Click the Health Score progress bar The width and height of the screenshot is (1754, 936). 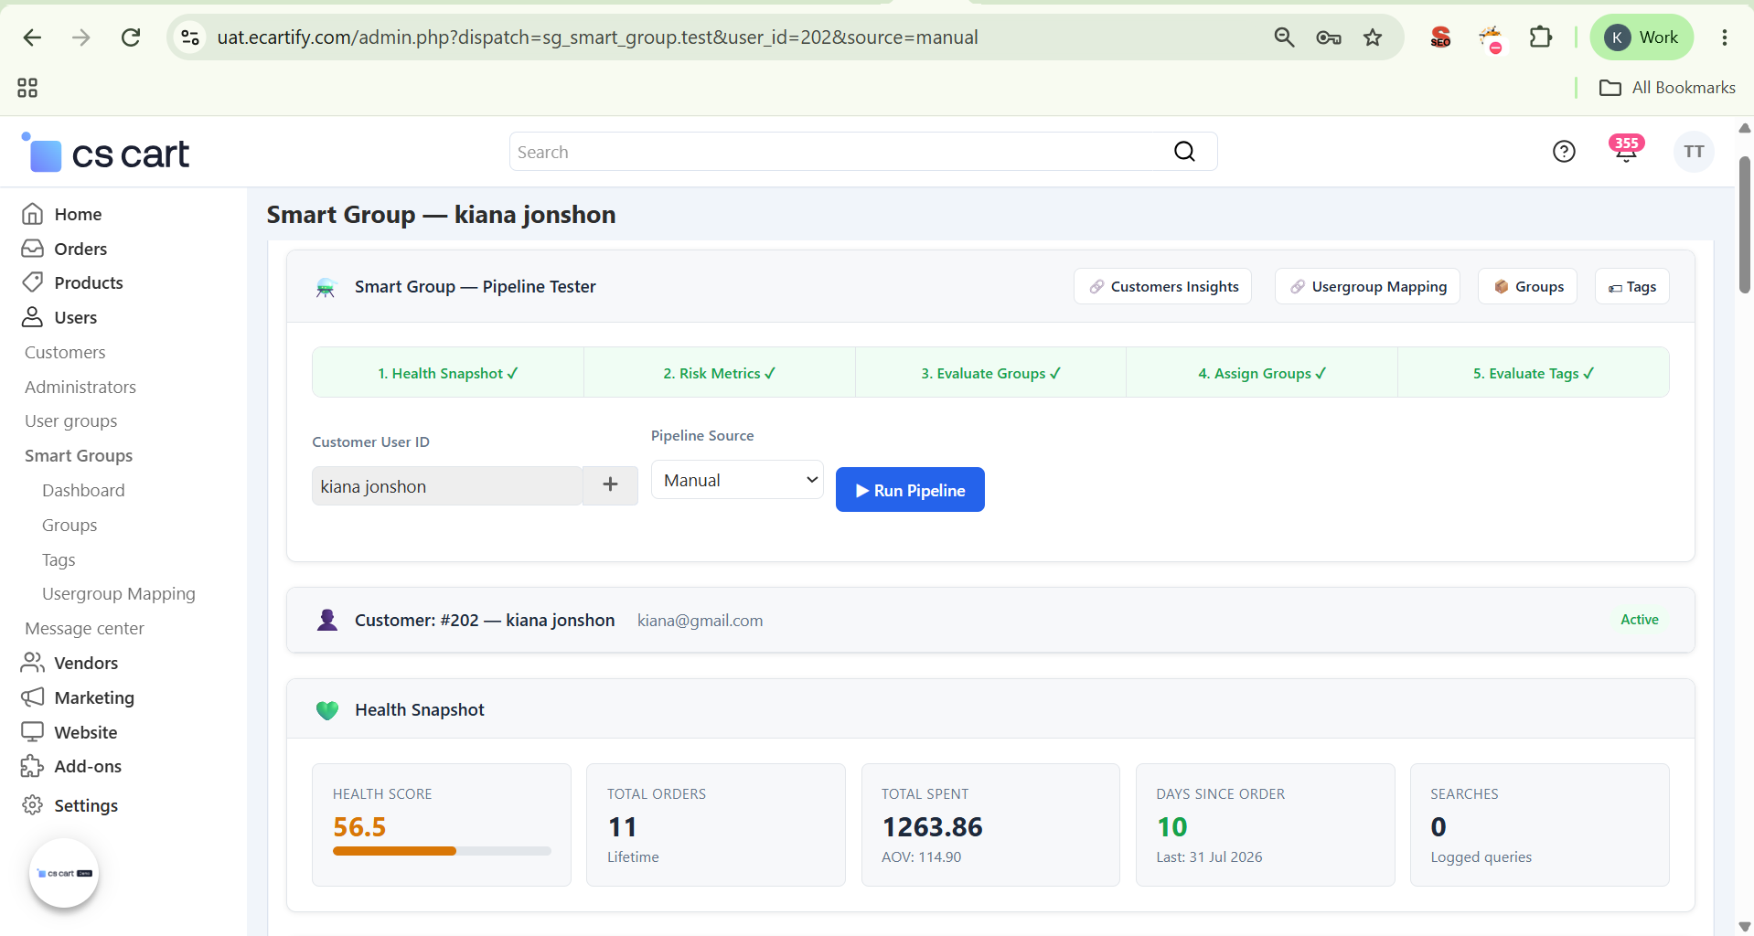pyautogui.click(x=442, y=851)
